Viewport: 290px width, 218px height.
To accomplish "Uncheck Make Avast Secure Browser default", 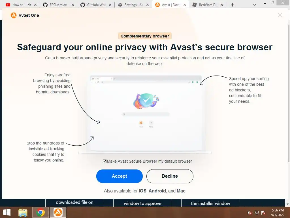I will (x=105, y=162).
